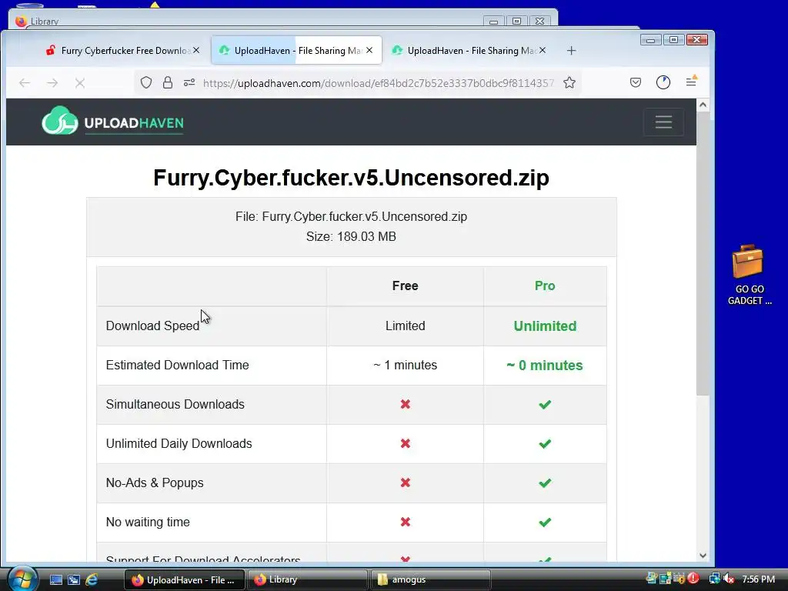Click red X in Simultaneous Downloads row
Screen dimensions: 788x591
click(x=405, y=404)
